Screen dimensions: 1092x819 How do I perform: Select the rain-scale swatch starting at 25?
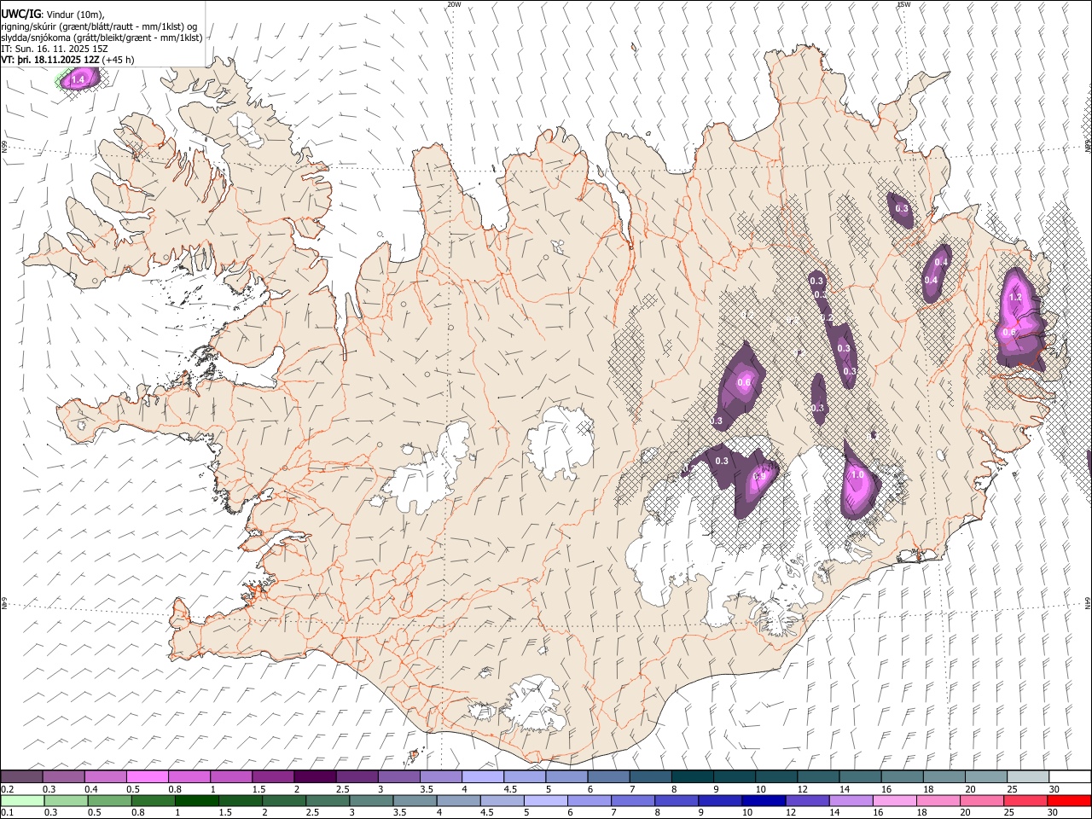pos(1024,800)
